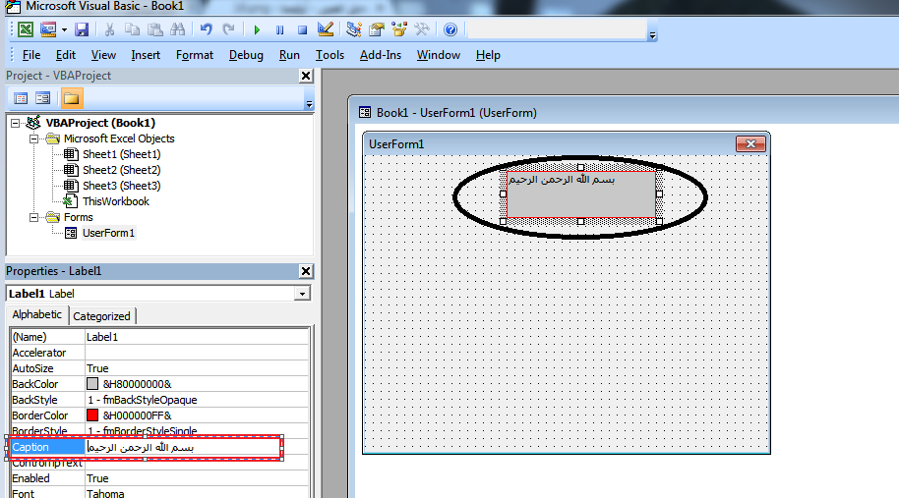Viewport: 899px width, 498px height.
Task: Click the Enabled property value True
Action: coord(197,478)
